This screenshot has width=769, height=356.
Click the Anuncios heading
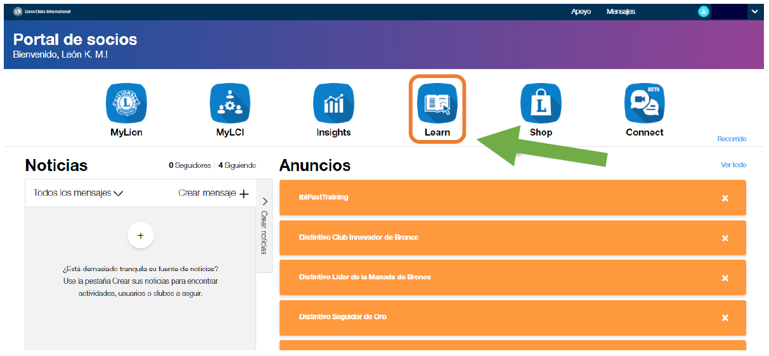(x=315, y=165)
